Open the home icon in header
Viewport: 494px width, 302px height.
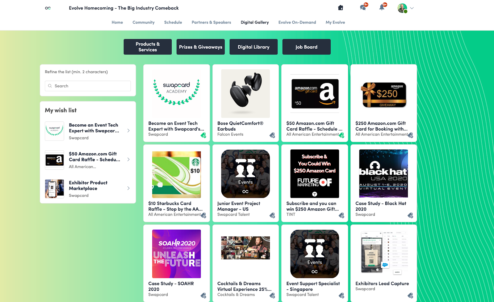point(341,8)
